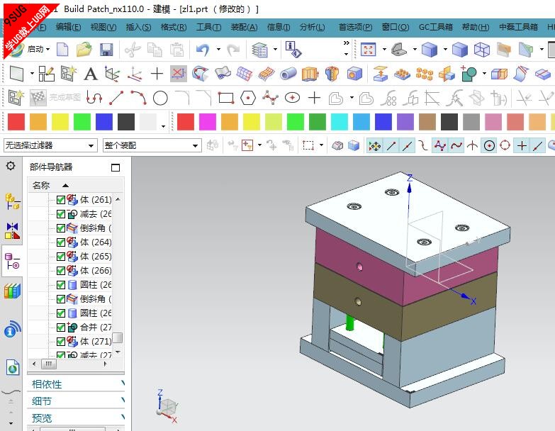Open the Internet Explorer sidebar tab
The width and height of the screenshot is (555, 431).
12,367
